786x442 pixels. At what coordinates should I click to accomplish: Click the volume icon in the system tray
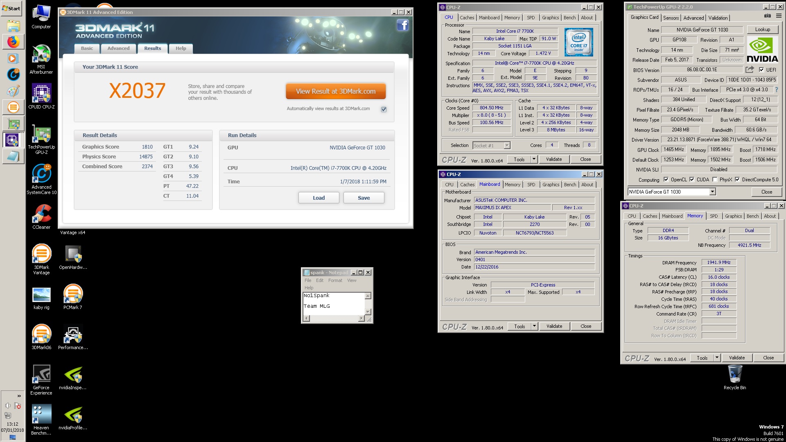tap(7, 406)
